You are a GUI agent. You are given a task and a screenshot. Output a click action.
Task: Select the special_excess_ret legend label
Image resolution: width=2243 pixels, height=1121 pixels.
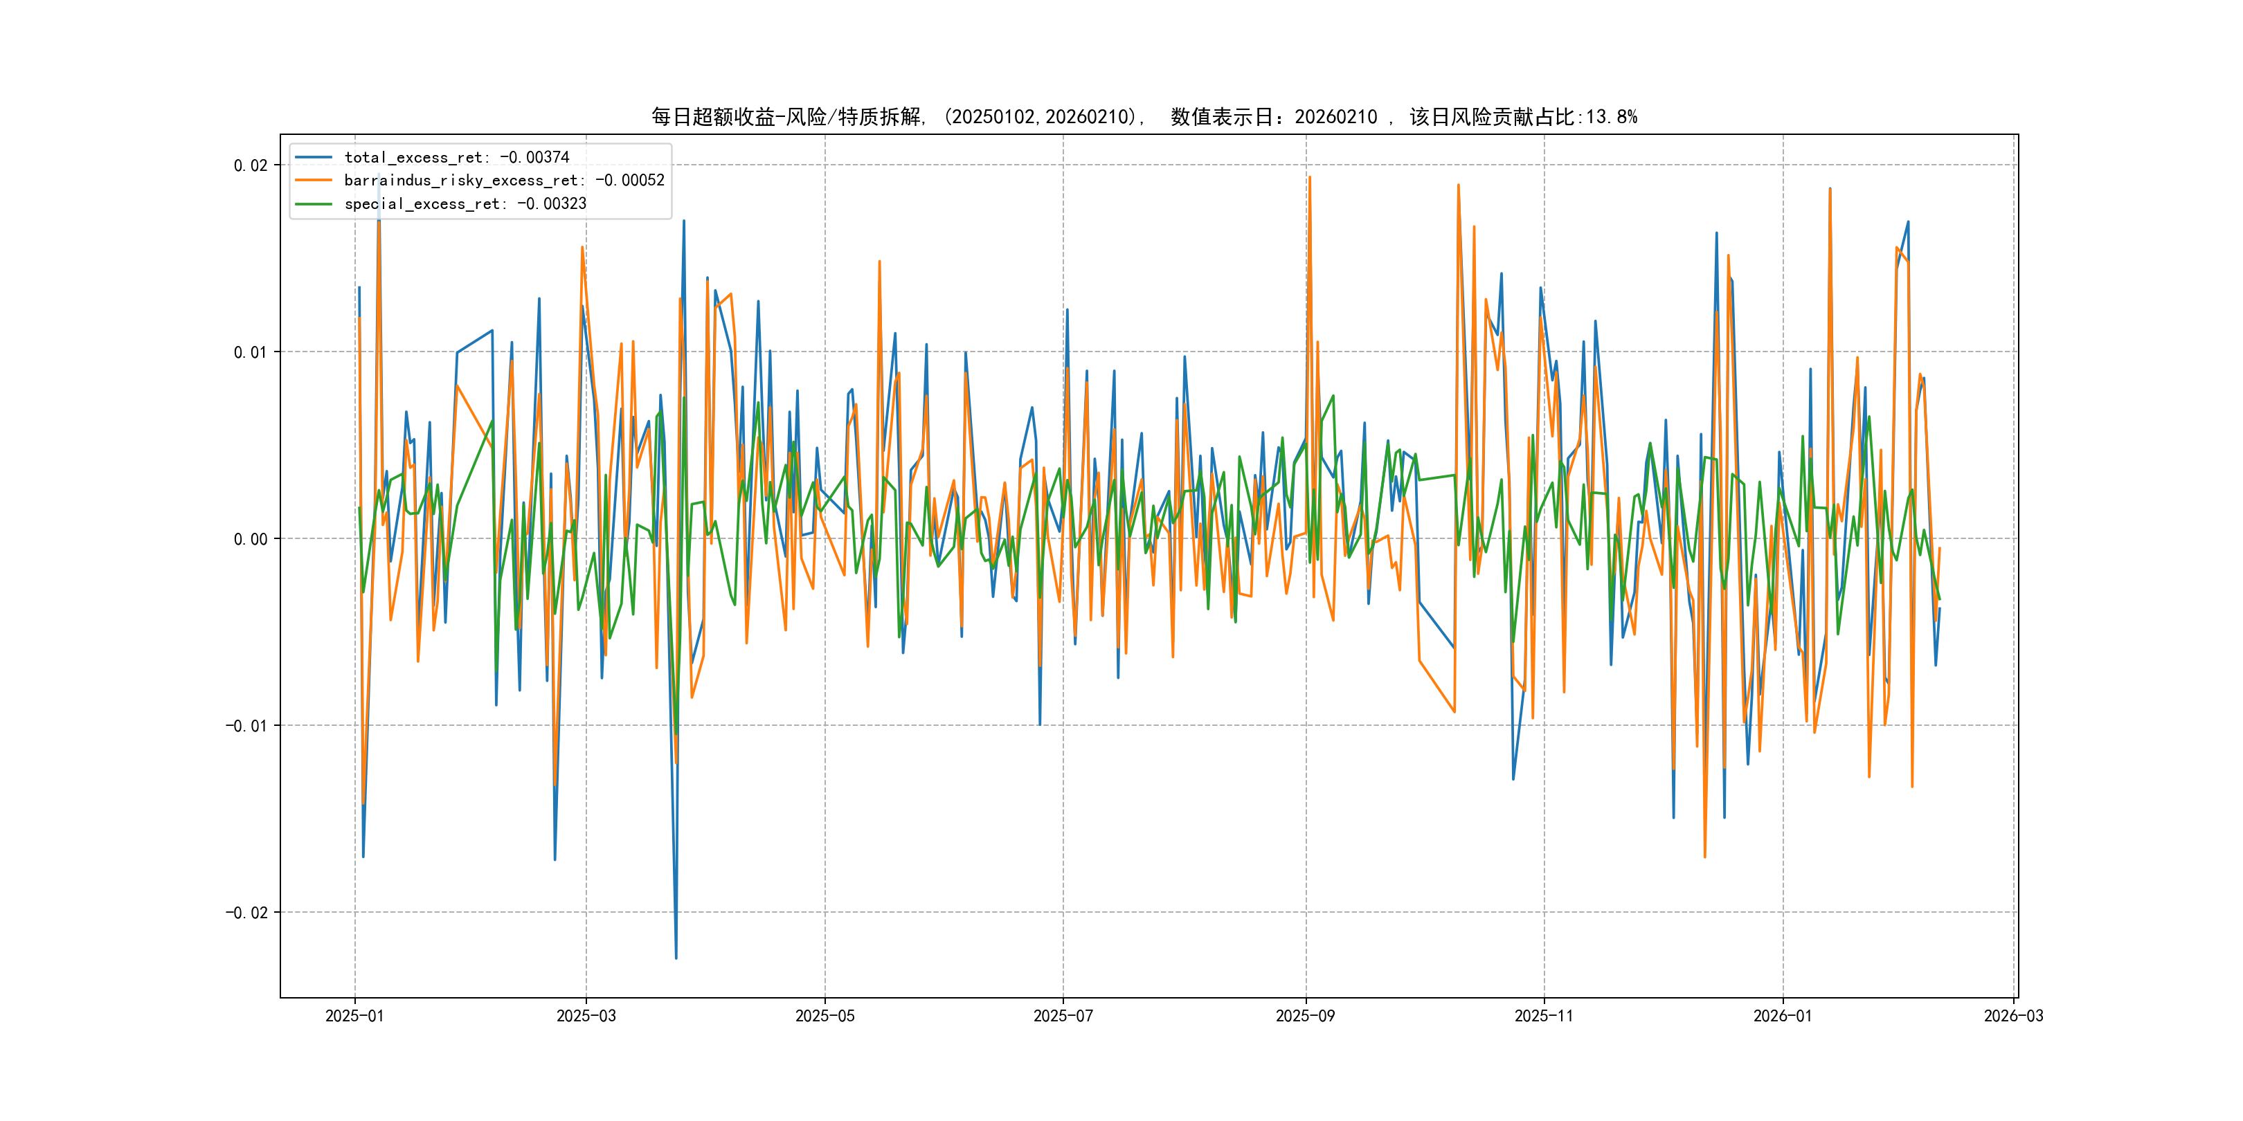point(465,203)
